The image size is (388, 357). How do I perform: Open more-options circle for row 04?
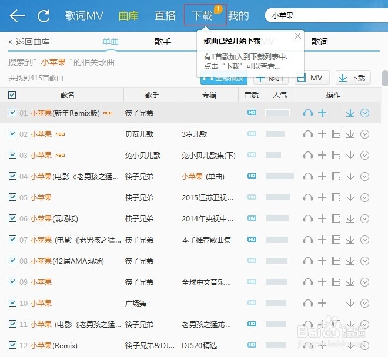[364, 177]
